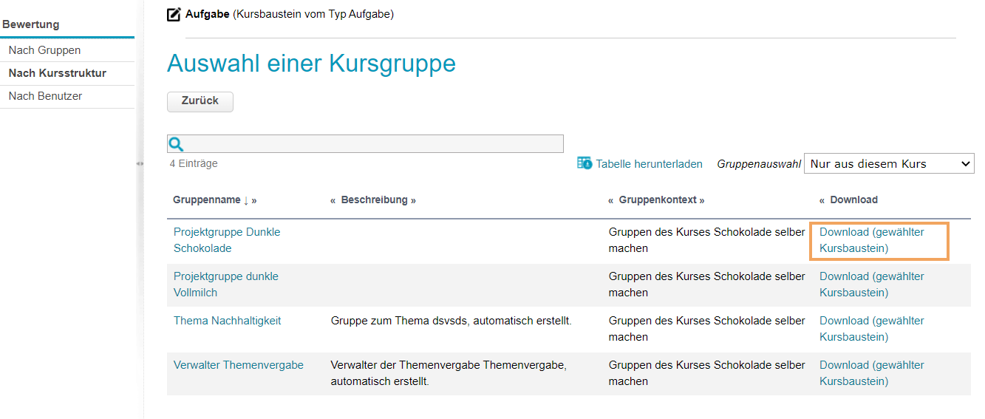
Task: Open Nach Kursstruktur in the sidebar
Action: point(57,73)
